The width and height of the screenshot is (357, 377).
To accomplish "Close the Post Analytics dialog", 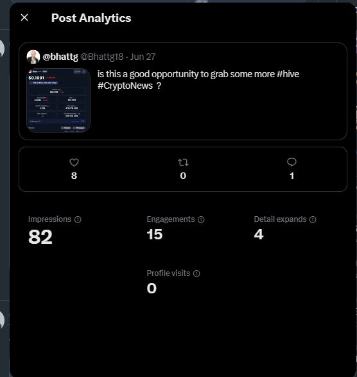I will 24,17.
